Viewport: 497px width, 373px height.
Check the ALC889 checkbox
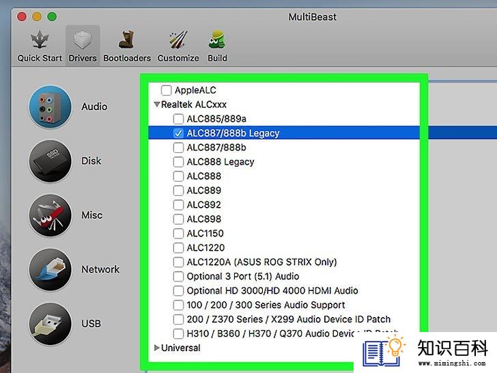[178, 191]
